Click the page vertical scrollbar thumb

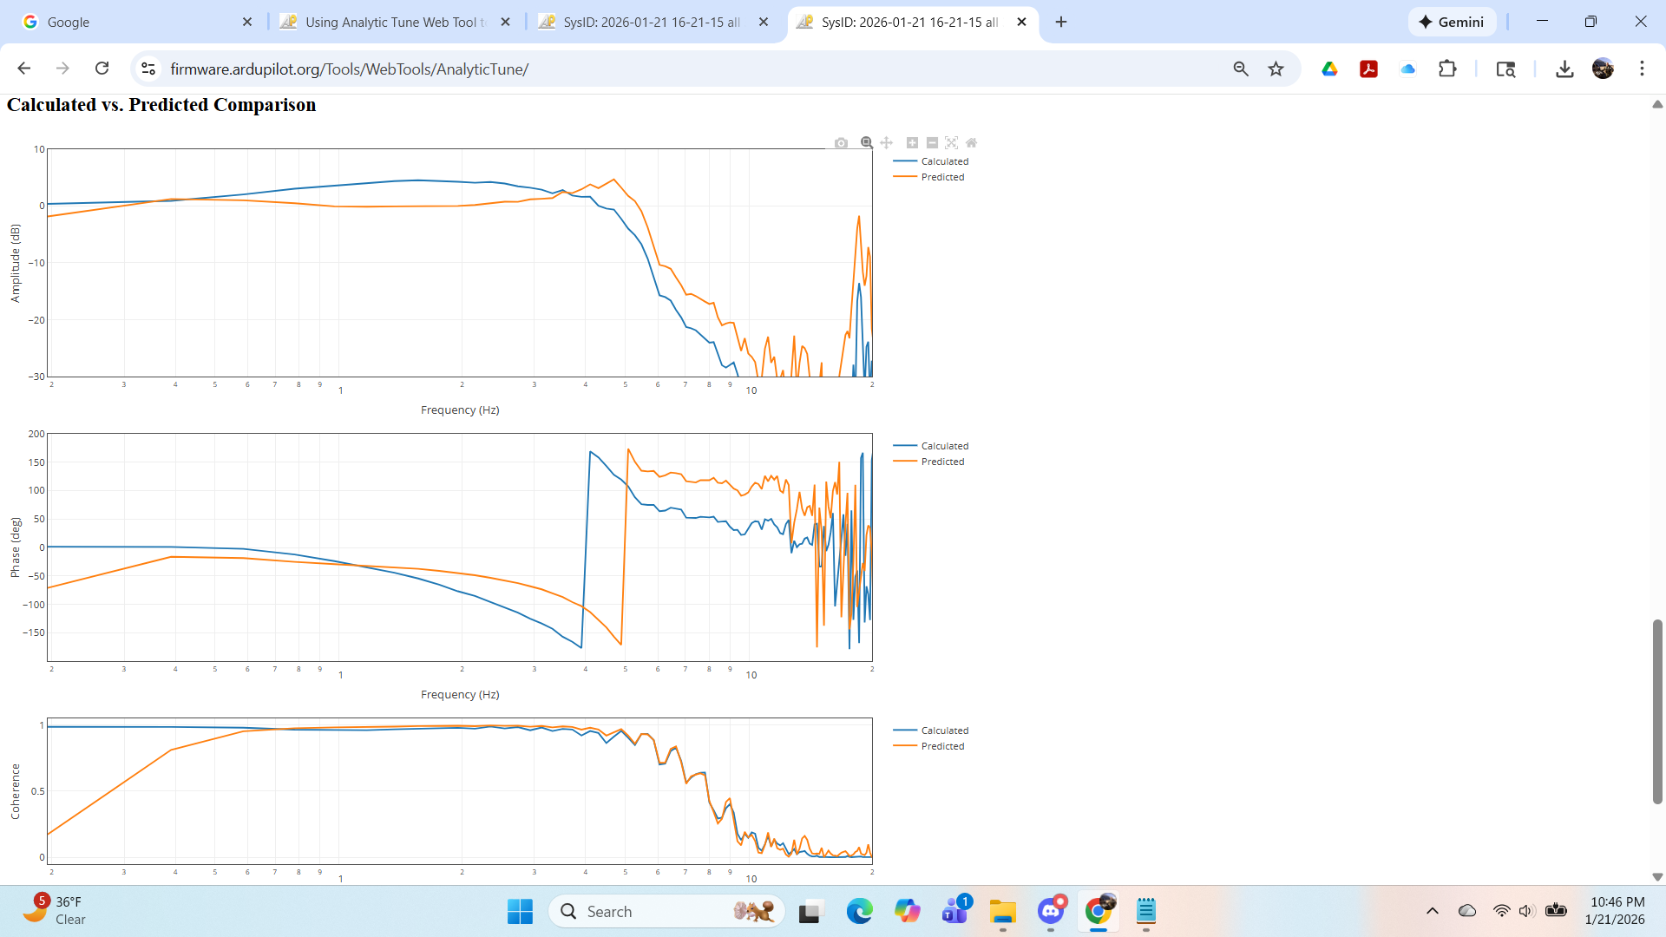click(x=1657, y=711)
